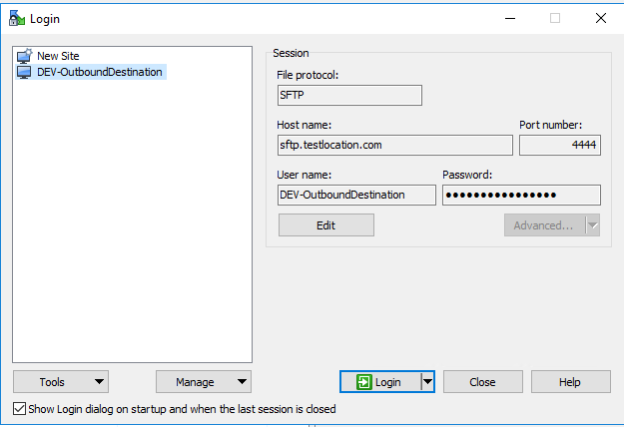The image size is (624, 427).
Task: Click the Edit button
Action: pyautogui.click(x=325, y=225)
